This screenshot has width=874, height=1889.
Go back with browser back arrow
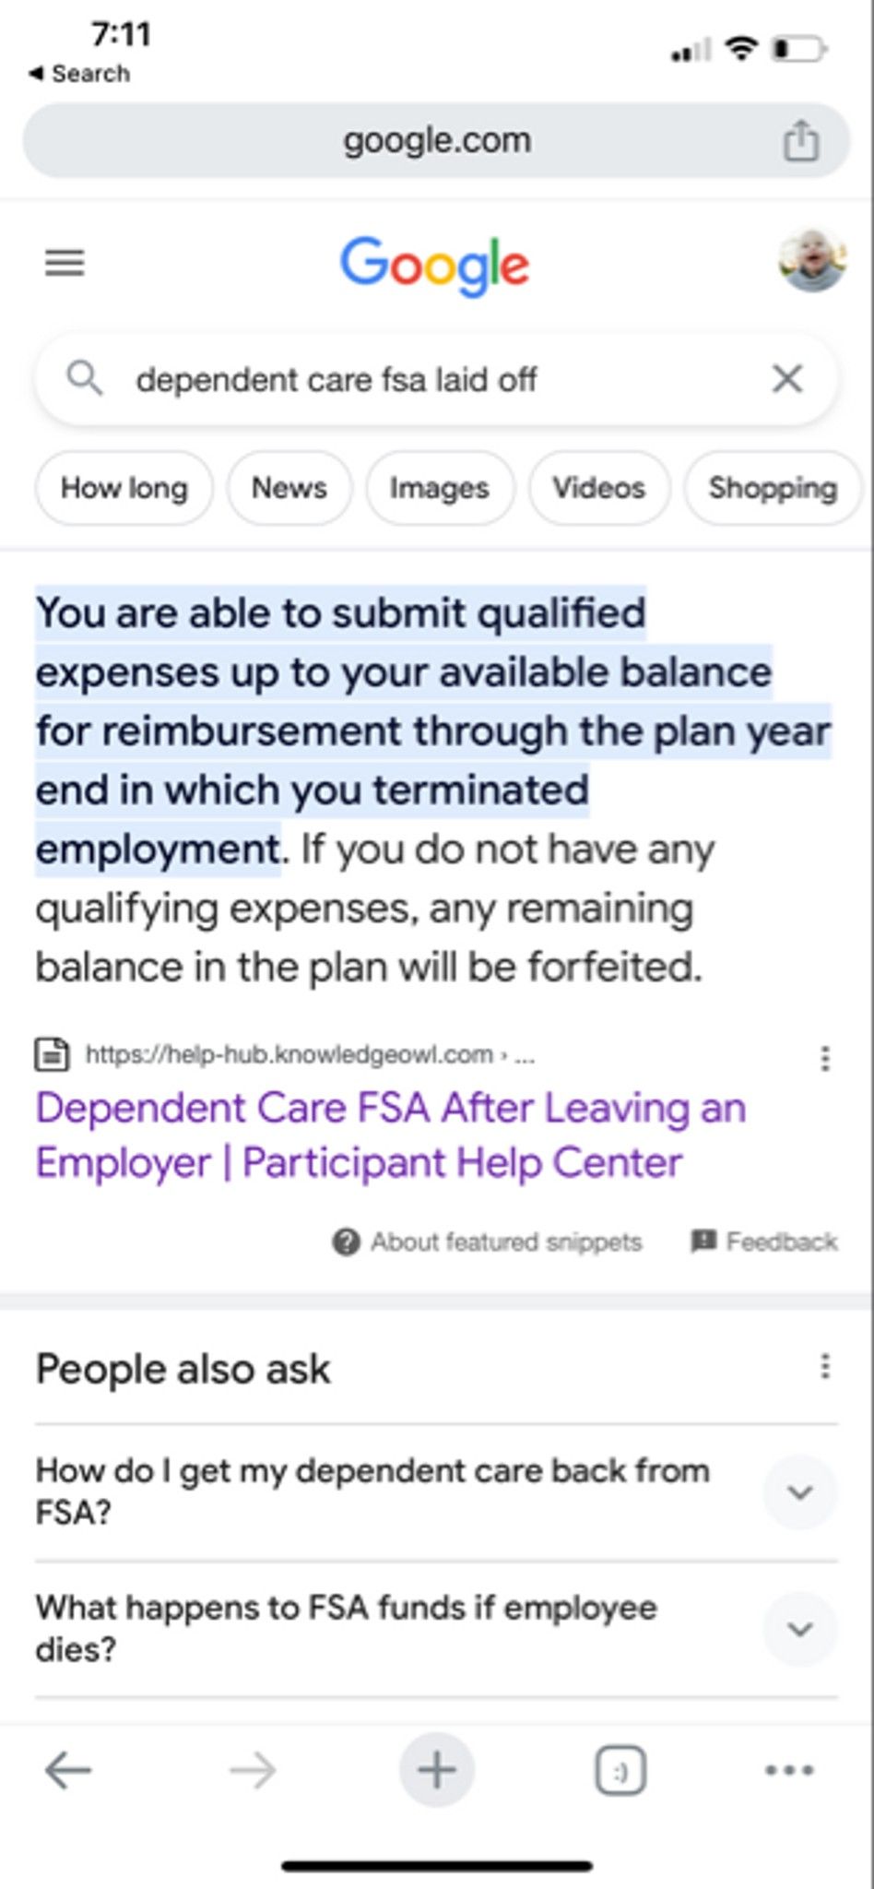(68, 1770)
